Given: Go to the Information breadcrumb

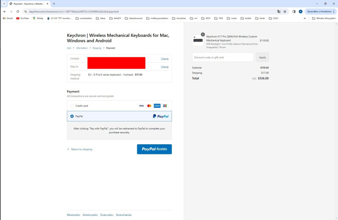Looking at the screenshot, I should click(x=82, y=48).
